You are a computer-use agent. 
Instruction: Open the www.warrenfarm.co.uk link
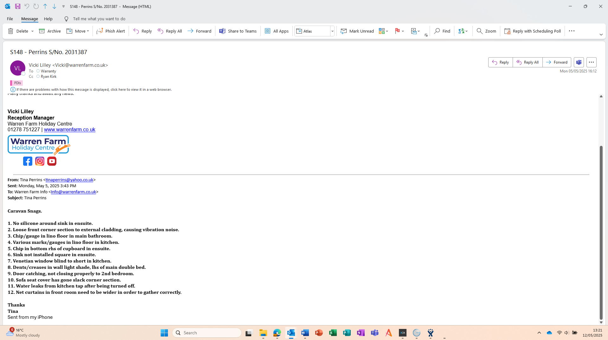tap(70, 130)
